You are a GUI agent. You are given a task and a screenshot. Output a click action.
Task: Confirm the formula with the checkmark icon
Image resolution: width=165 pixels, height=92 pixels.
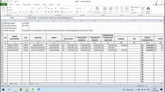click(32, 18)
